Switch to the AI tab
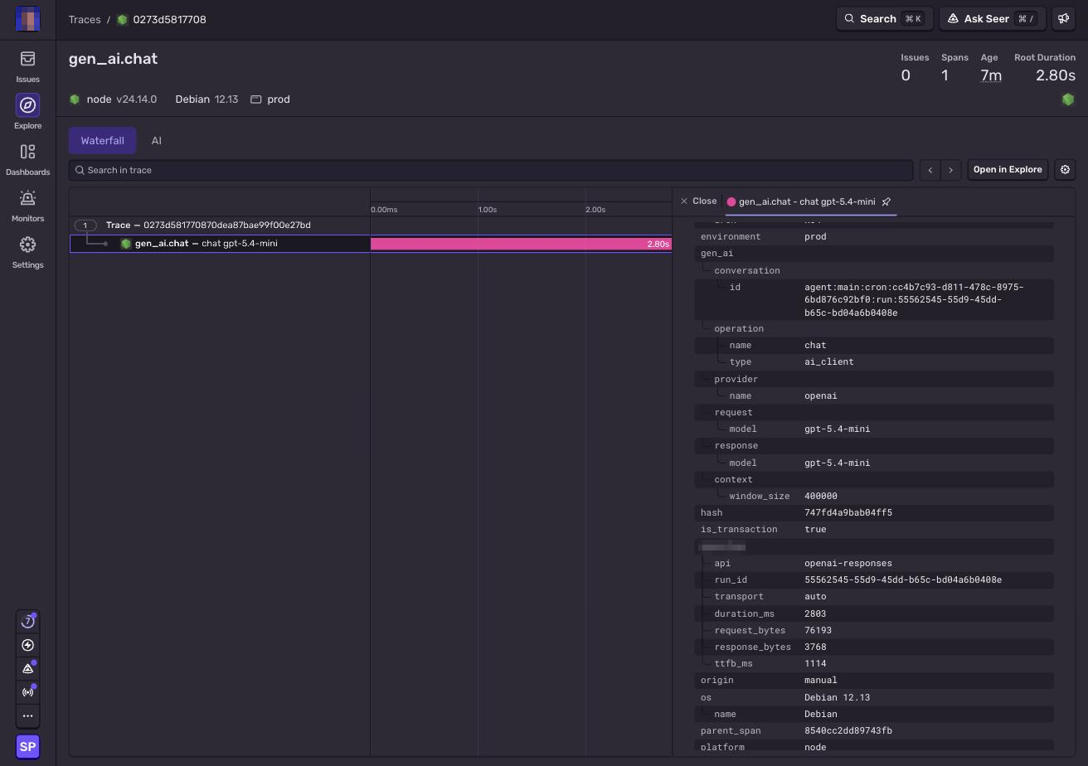The image size is (1088, 766). coord(156,141)
